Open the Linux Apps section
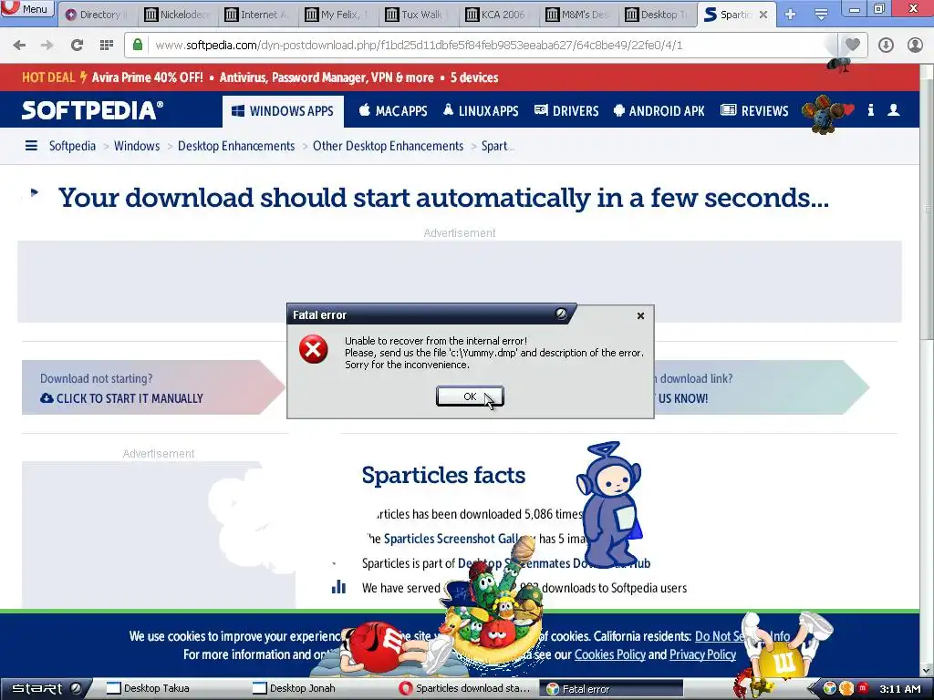The image size is (934, 700). pyautogui.click(x=481, y=110)
